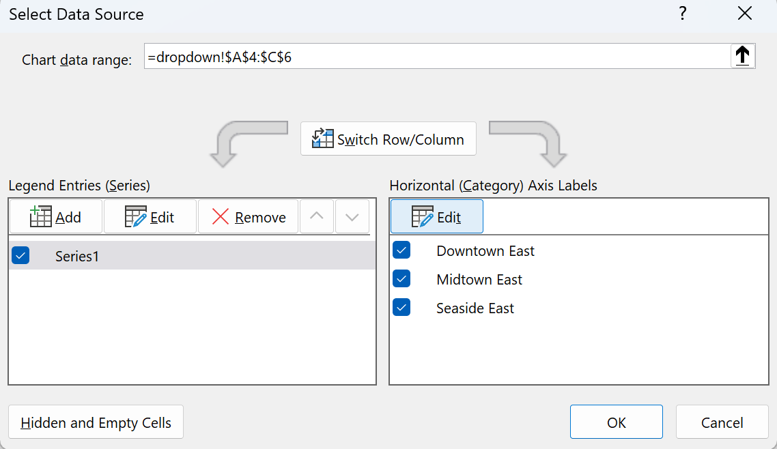Uncheck the Downtown East checkbox
The height and width of the screenshot is (449, 777).
pos(401,250)
